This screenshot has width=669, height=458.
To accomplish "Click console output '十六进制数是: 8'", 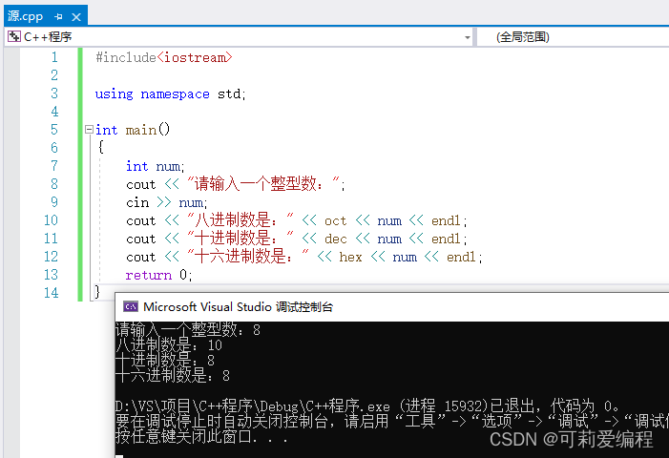I will click(x=173, y=375).
